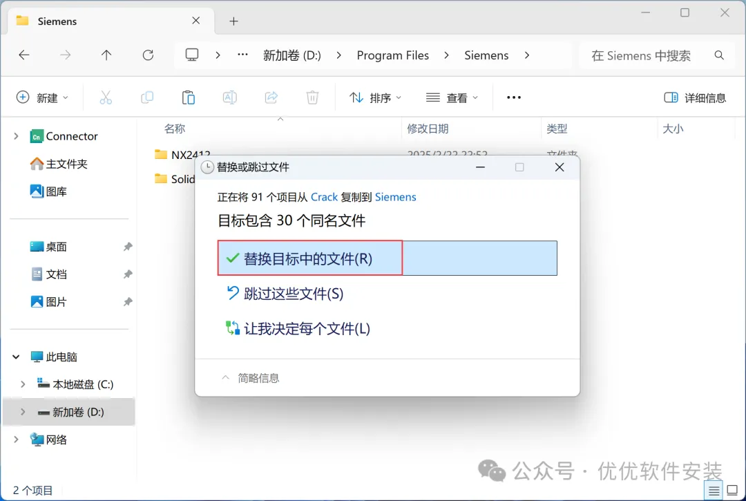Click the Delete trash icon
746x501 pixels.
[312, 97]
